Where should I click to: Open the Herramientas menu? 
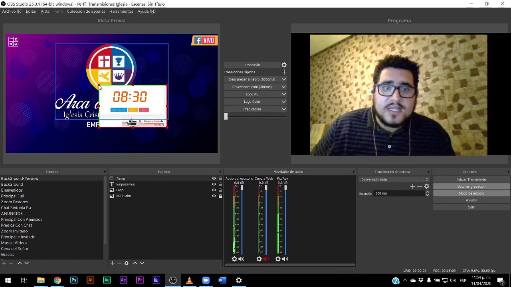[121, 12]
